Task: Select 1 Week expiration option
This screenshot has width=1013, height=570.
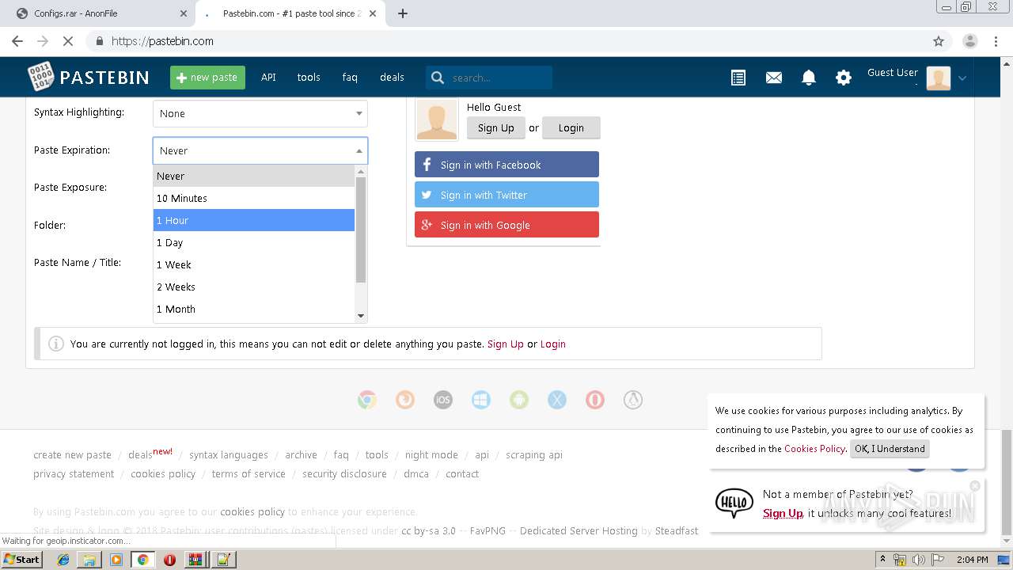Action: pos(254,264)
